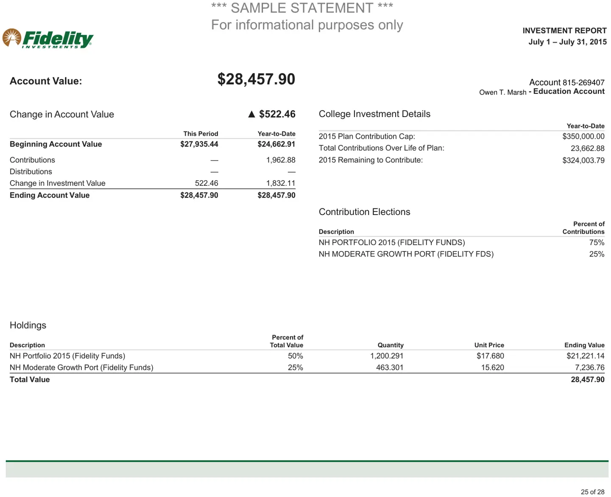Viewport: 611px width, 497px height.
Task: Click the year-to-date beginning value "$24,662.91"
Action: click(276, 144)
